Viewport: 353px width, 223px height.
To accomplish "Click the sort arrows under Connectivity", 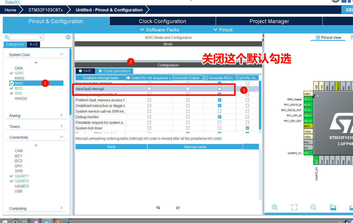I will coord(36,146).
